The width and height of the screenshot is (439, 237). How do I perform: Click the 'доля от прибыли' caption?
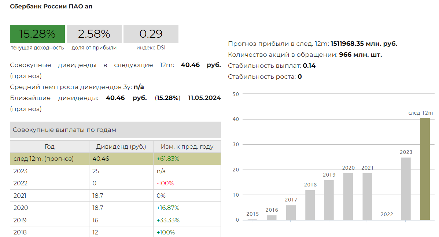[94, 48]
